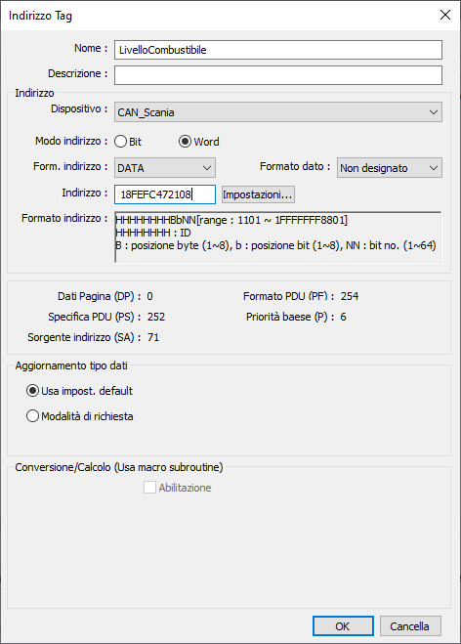Open the Formato dato combo box
Viewport: 461px width, 644px height.
click(389, 167)
